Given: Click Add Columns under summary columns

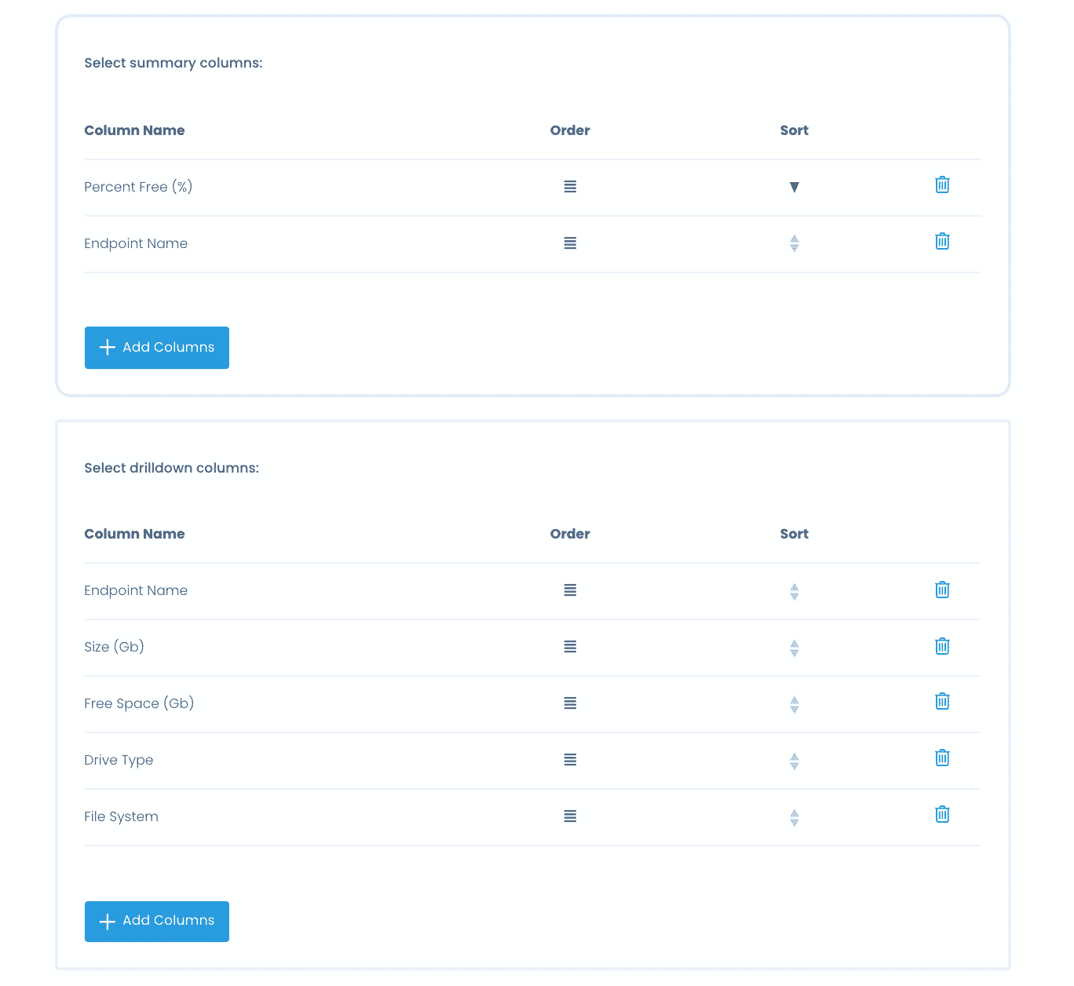Looking at the screenshot, I should 156,347.
